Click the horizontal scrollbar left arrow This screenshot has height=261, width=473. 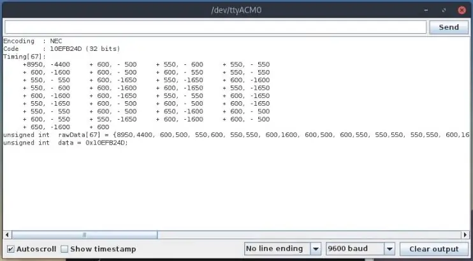(7, 235)
